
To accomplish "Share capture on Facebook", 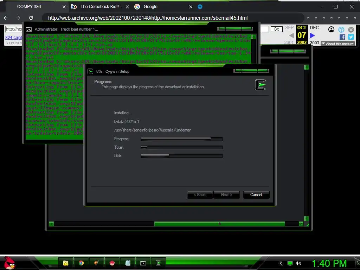I will 342,37.
